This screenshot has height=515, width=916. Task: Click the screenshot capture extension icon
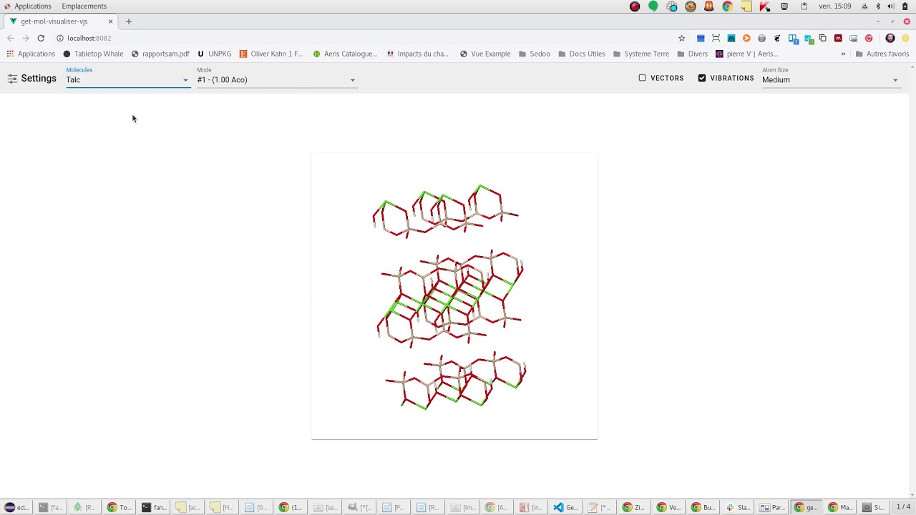[x=716, y=38]
